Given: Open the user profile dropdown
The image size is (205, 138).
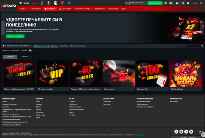Looking at the screenshot, I should 177,3.
